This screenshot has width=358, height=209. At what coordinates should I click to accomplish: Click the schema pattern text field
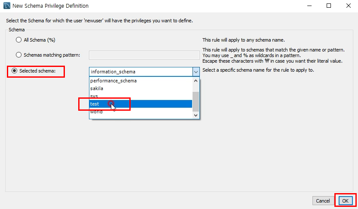[x=144, y=55]
